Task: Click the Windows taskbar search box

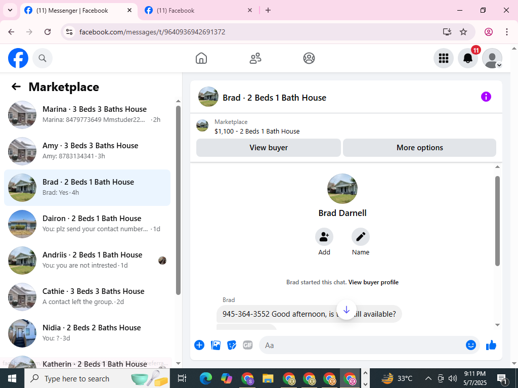Action: pos(97,379)
